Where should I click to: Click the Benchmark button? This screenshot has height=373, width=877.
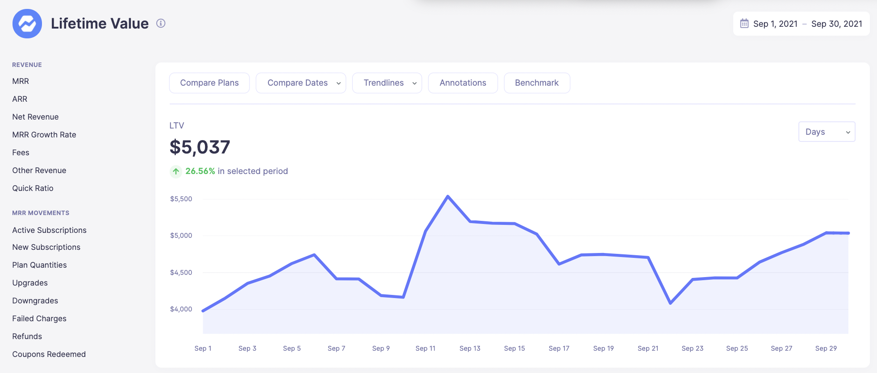536,83
